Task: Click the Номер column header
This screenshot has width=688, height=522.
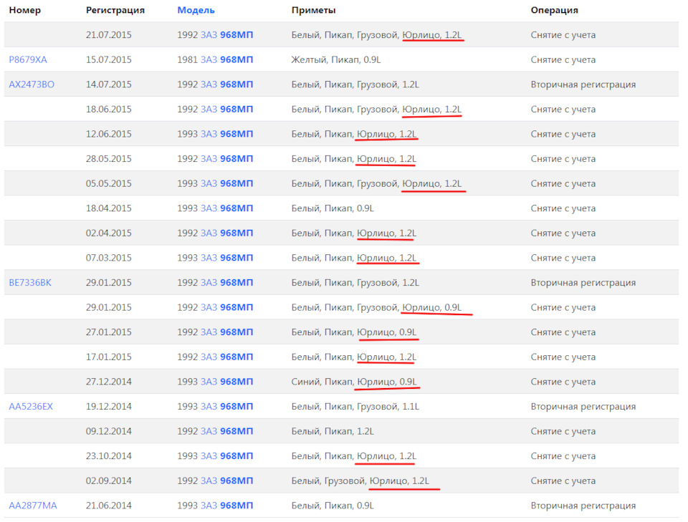Action: 24,10
